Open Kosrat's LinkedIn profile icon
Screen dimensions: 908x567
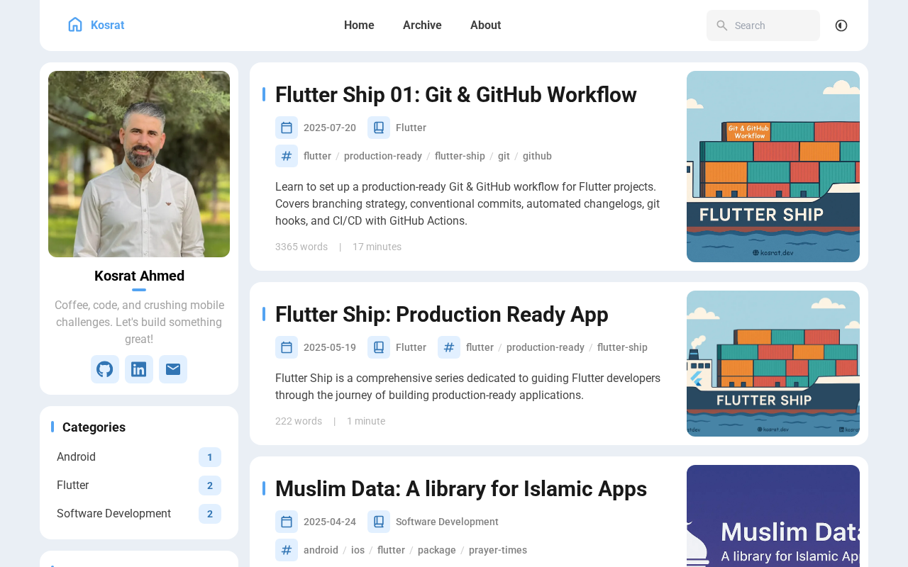(x=139, y=369)
